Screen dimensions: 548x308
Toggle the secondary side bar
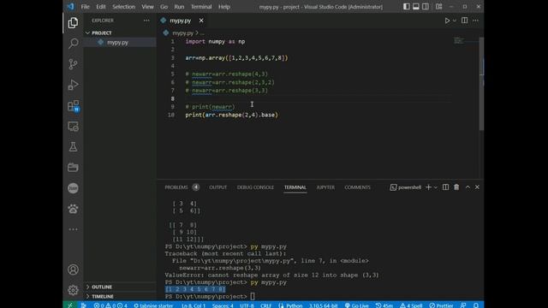point(426,7)
